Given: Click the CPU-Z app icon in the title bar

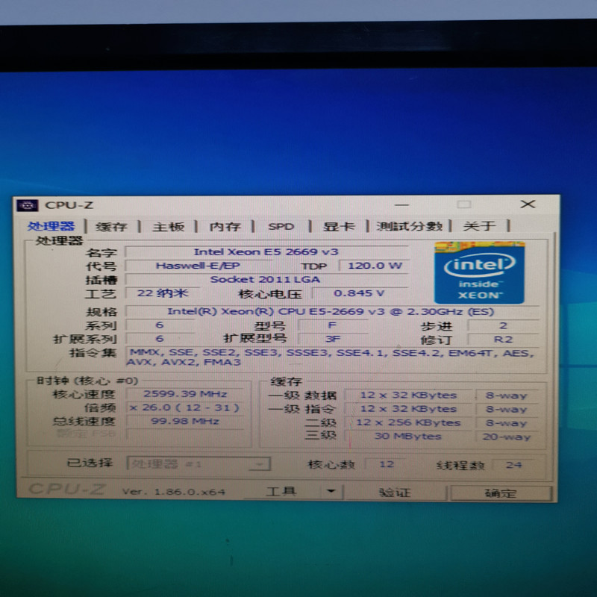Looking at the screenshot, I should 27,205.
